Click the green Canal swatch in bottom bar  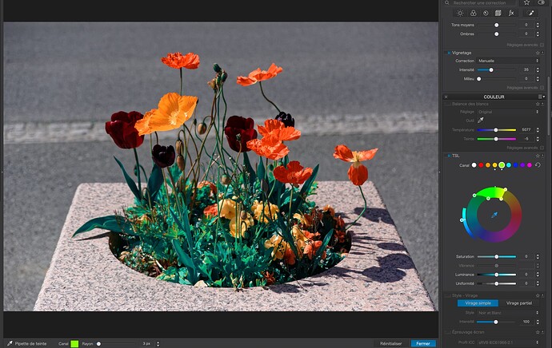click(74, 344)
